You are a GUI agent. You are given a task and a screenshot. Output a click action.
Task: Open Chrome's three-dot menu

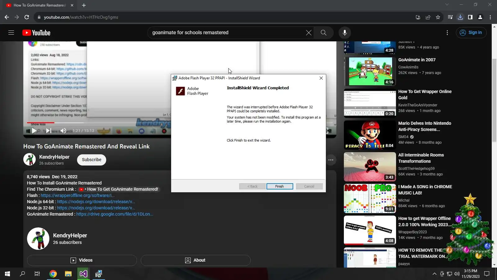tap(490, 17)
